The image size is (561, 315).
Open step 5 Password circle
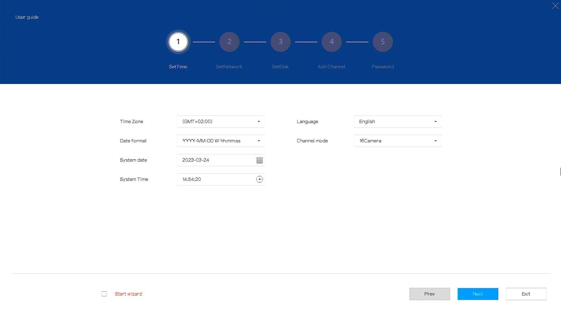[x=383, y=42]
